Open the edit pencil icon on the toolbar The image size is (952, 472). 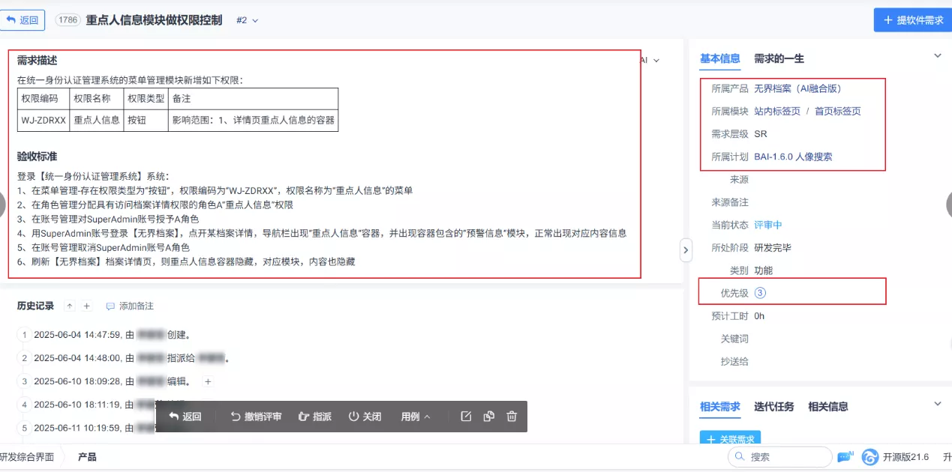466,416
